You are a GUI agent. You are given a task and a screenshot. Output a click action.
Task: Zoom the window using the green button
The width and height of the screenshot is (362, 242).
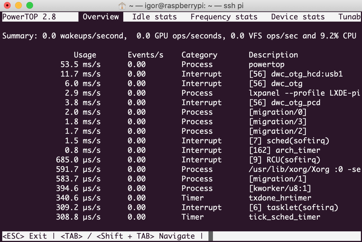tap(29, 5)
